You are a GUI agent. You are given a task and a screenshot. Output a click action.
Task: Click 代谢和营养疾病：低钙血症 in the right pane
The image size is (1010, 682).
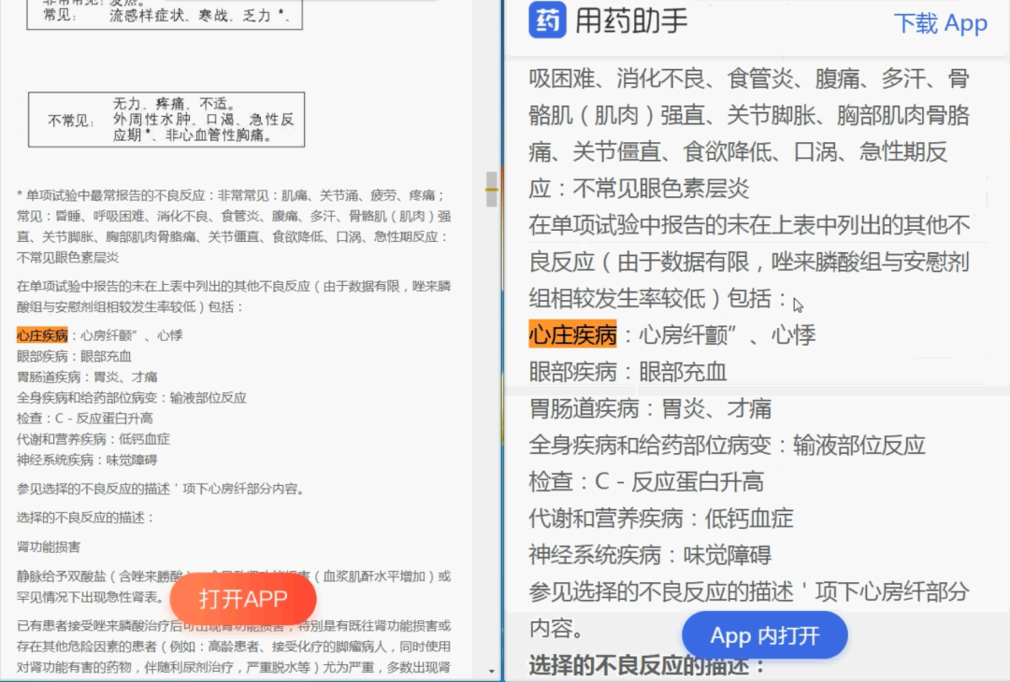[x=660, y=518]
